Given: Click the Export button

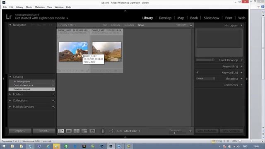Looking at the screenshot, I should coord(44,131).
